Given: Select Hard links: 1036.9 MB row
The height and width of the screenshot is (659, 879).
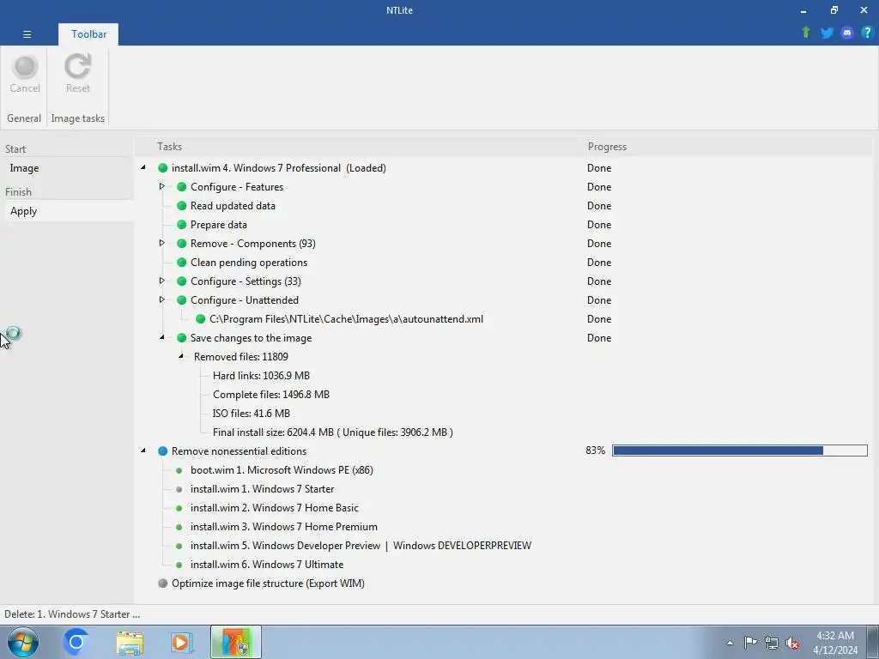Looking at the screenshot, I should (x=261, y=376).
